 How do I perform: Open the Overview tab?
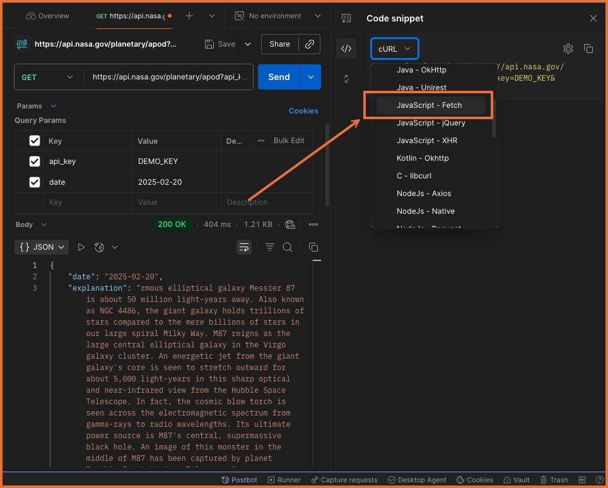pos(47,16)
